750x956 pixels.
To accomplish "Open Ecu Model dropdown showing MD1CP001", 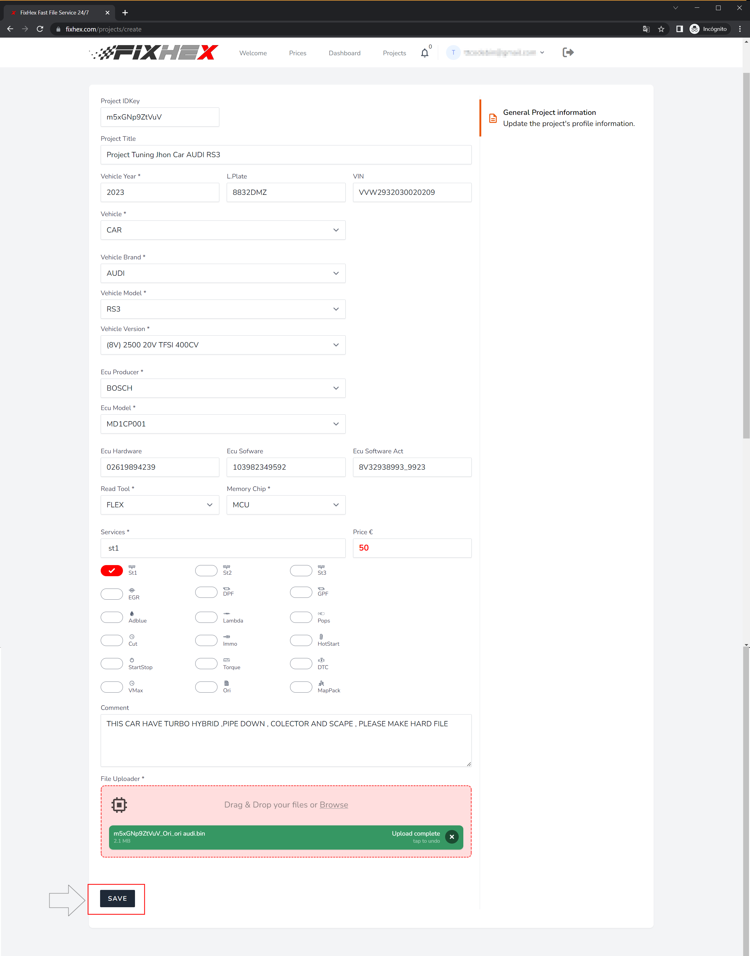I will pos(223,424).
